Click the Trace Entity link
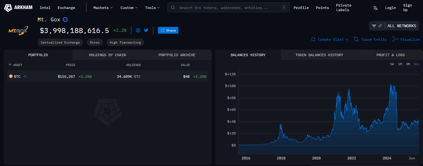This screenshot has width=423, height=166. [374, 39]
